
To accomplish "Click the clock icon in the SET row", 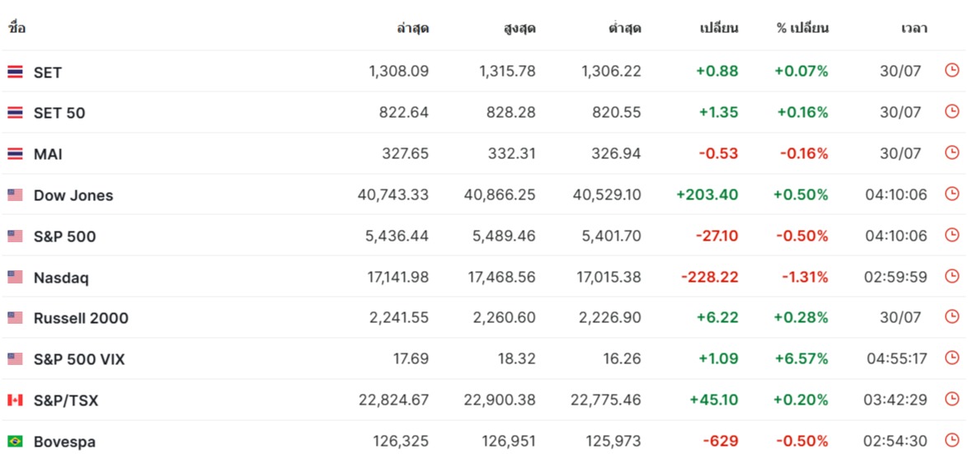I will 952,71.
